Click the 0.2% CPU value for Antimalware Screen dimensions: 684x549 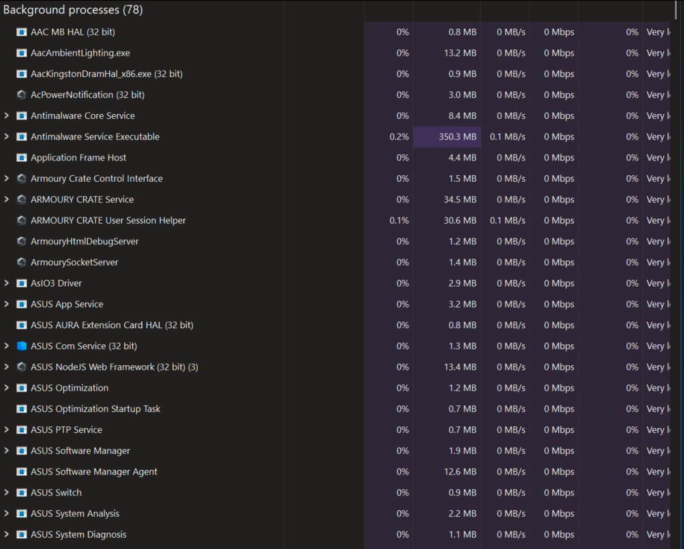coord(399,137)
